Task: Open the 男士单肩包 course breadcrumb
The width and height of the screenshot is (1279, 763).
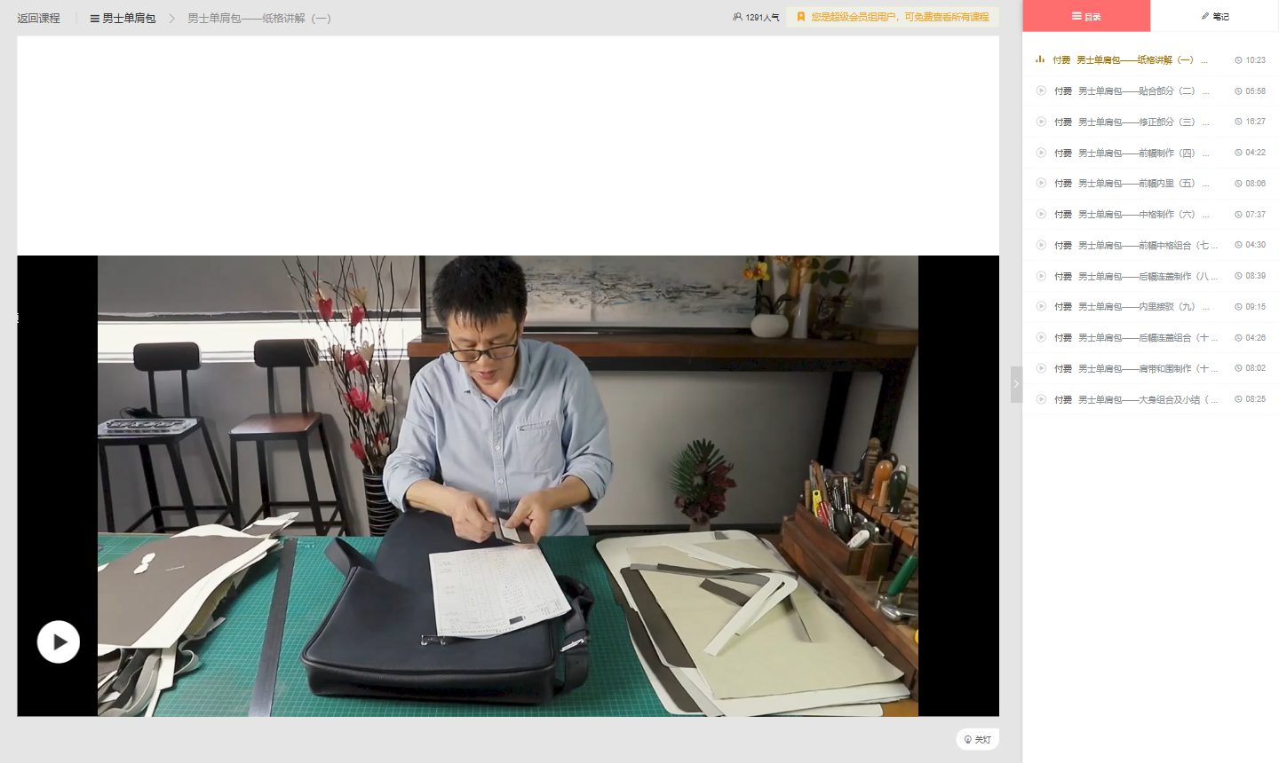Action: [x=123, y=18]
